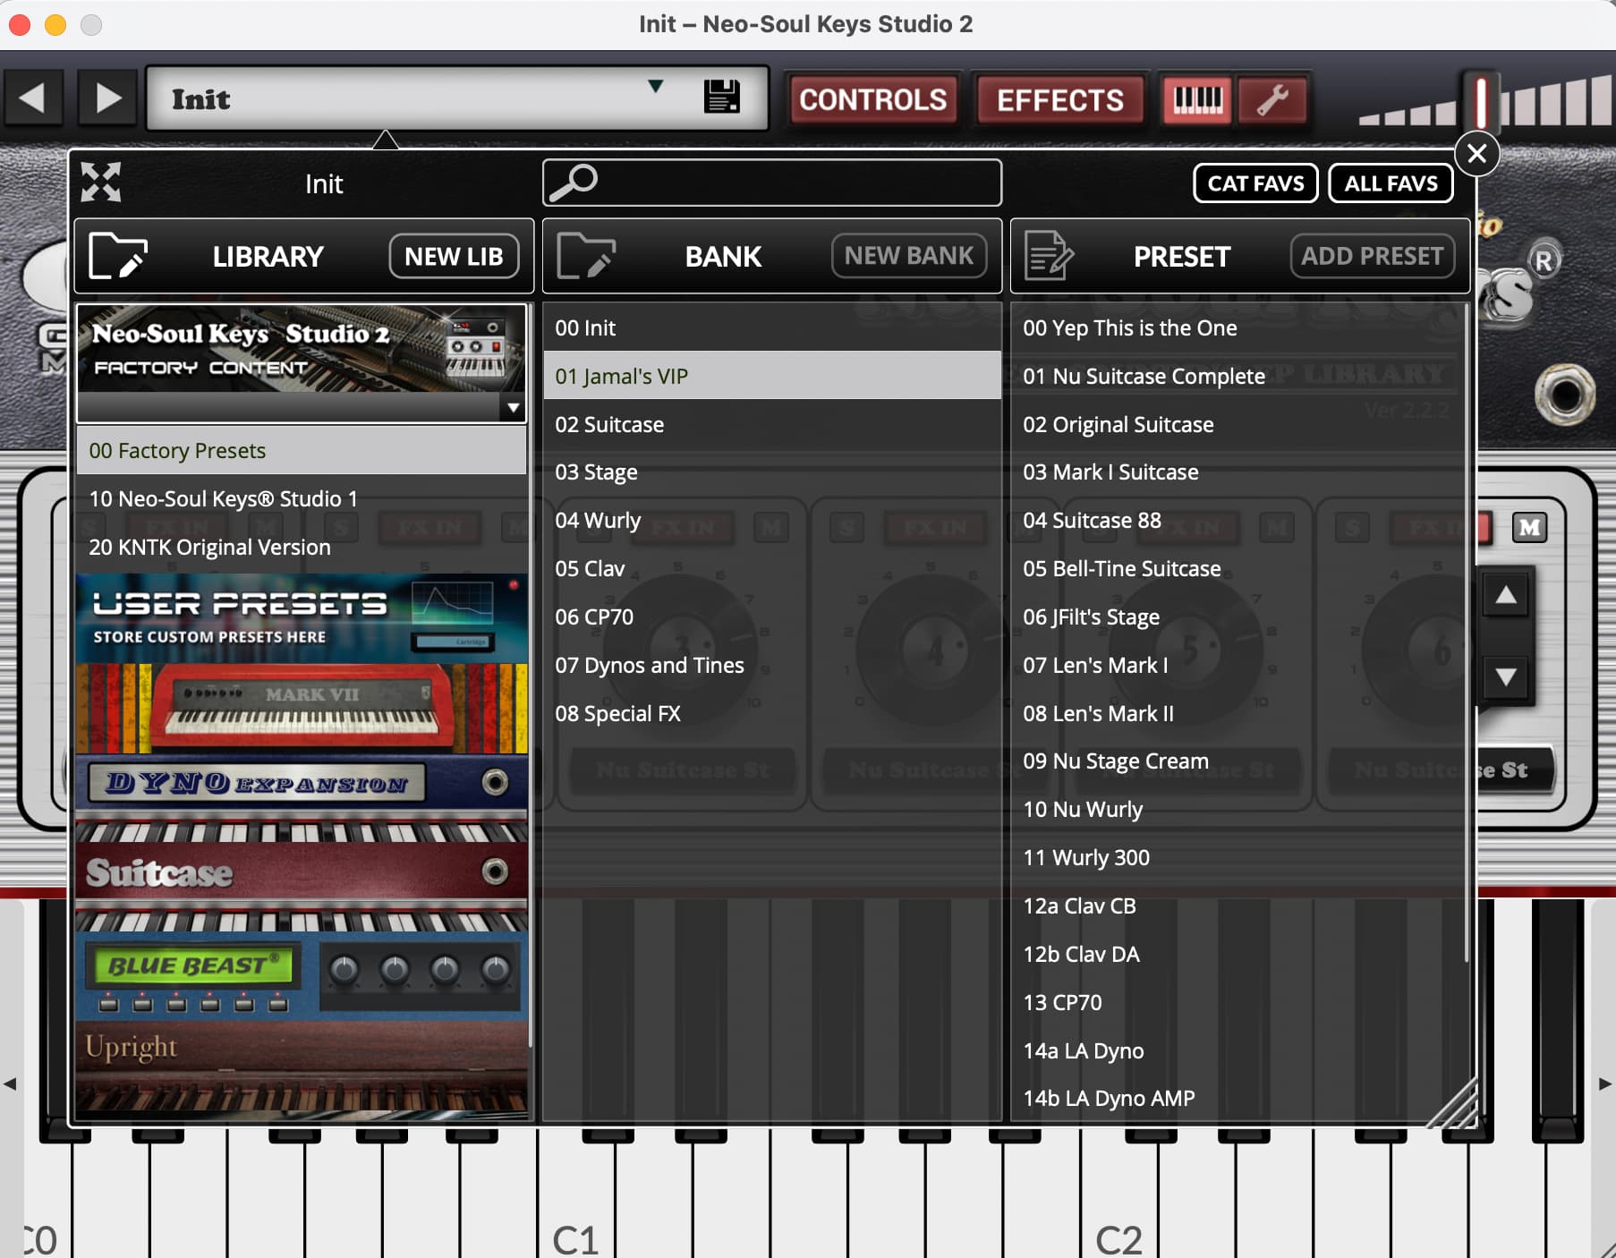Click the up arrow stepper on the right

coord(1506,594)
